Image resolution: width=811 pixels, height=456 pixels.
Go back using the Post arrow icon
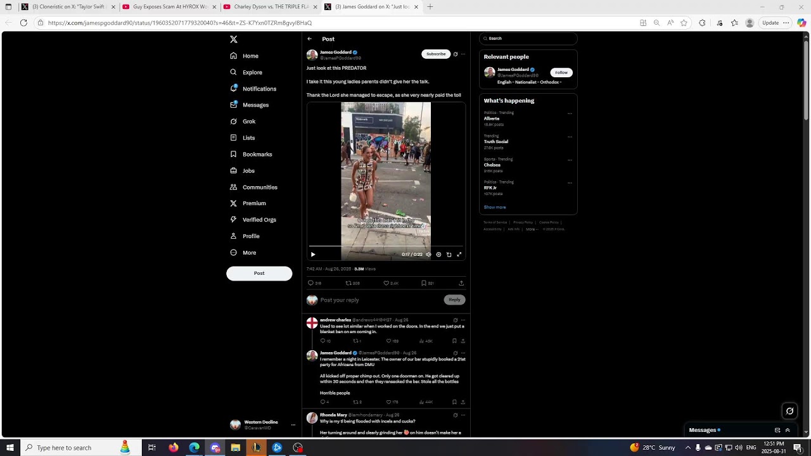[310, 39]
